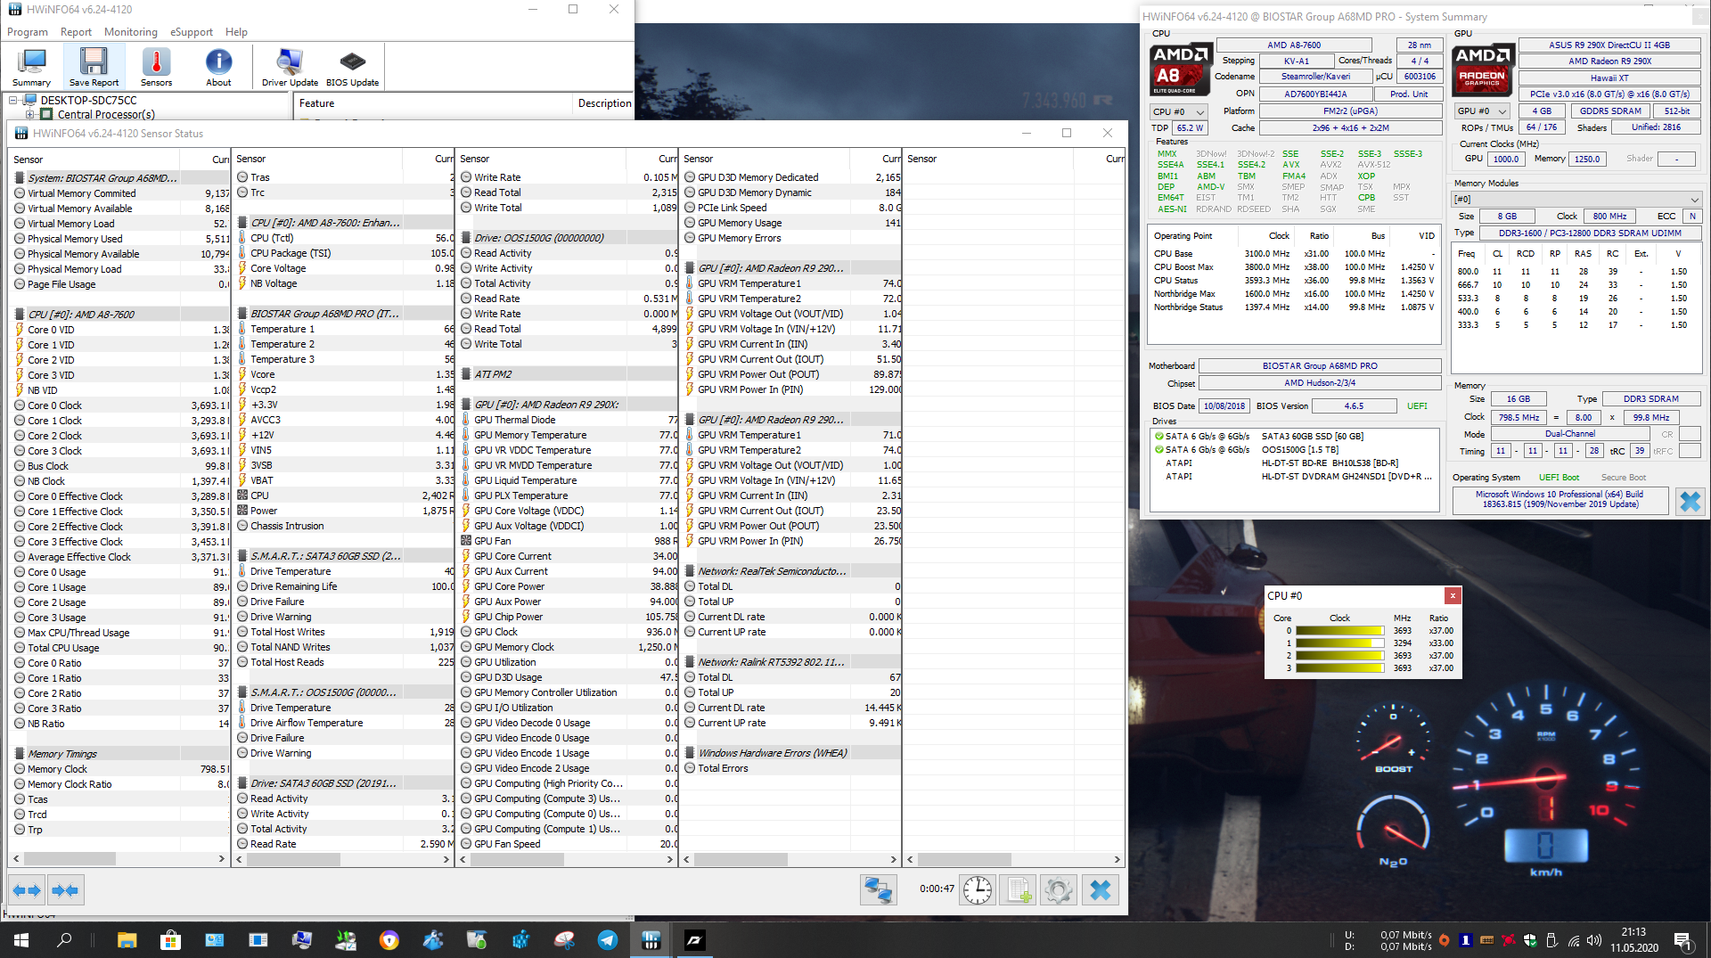
Task: Open BIOS Update from the toolbar
Action: 352,67
